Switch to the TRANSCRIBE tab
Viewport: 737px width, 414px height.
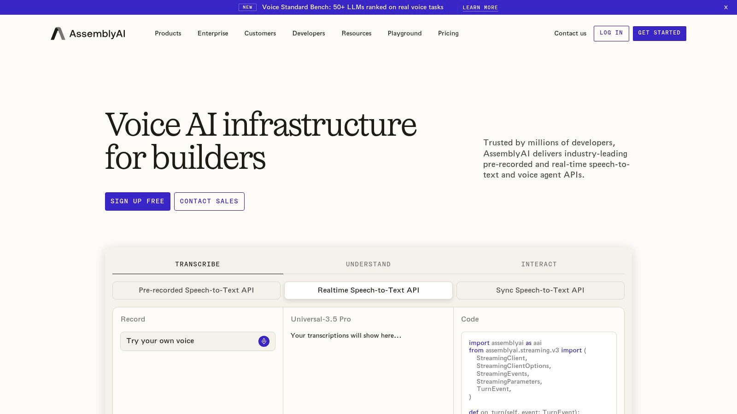pyautogui.click(x=198, y=264)
